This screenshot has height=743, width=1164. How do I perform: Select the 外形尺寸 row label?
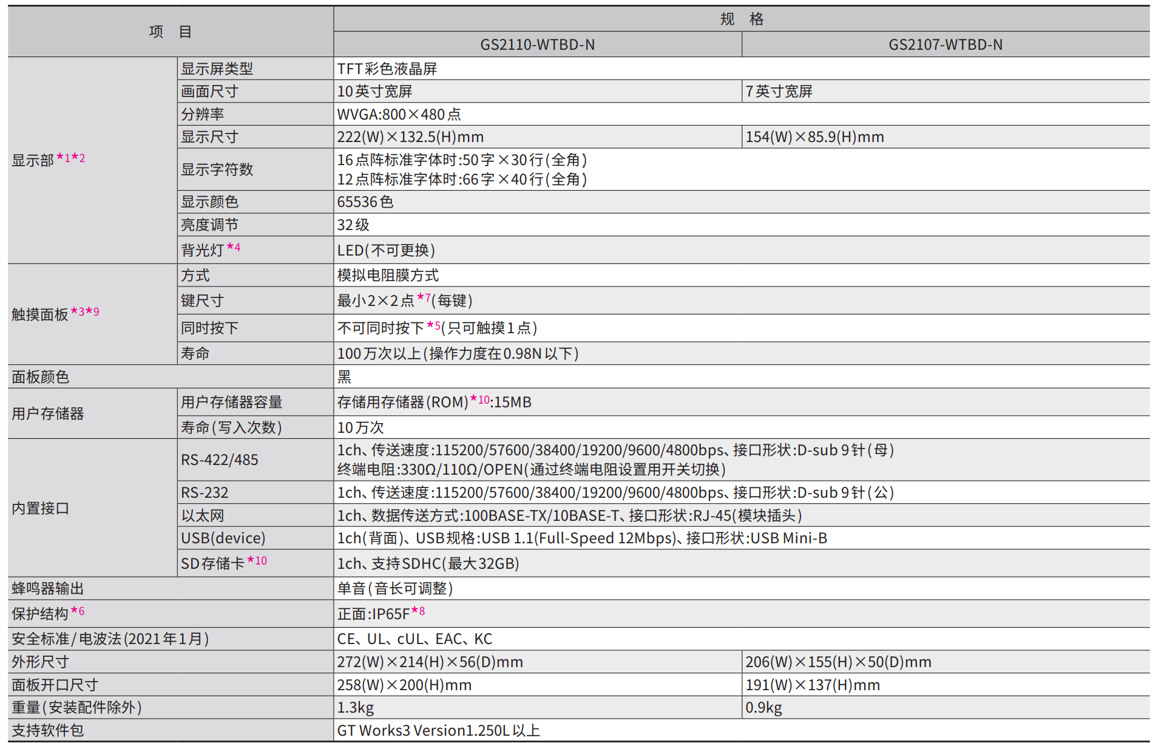point(40,662)
